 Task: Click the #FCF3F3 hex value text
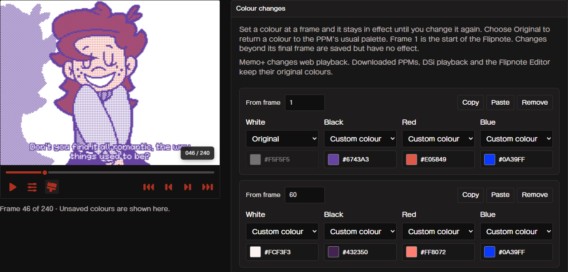point(277,252)
